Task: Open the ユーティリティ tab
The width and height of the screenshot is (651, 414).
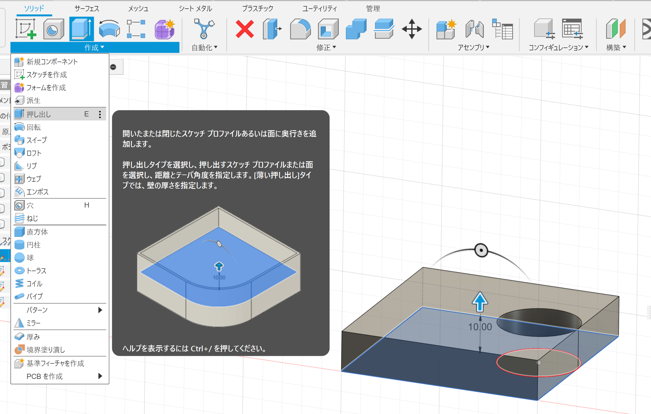Action: 319,9
